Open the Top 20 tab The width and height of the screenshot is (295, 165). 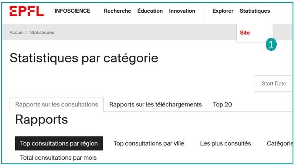tap(223, 104)
